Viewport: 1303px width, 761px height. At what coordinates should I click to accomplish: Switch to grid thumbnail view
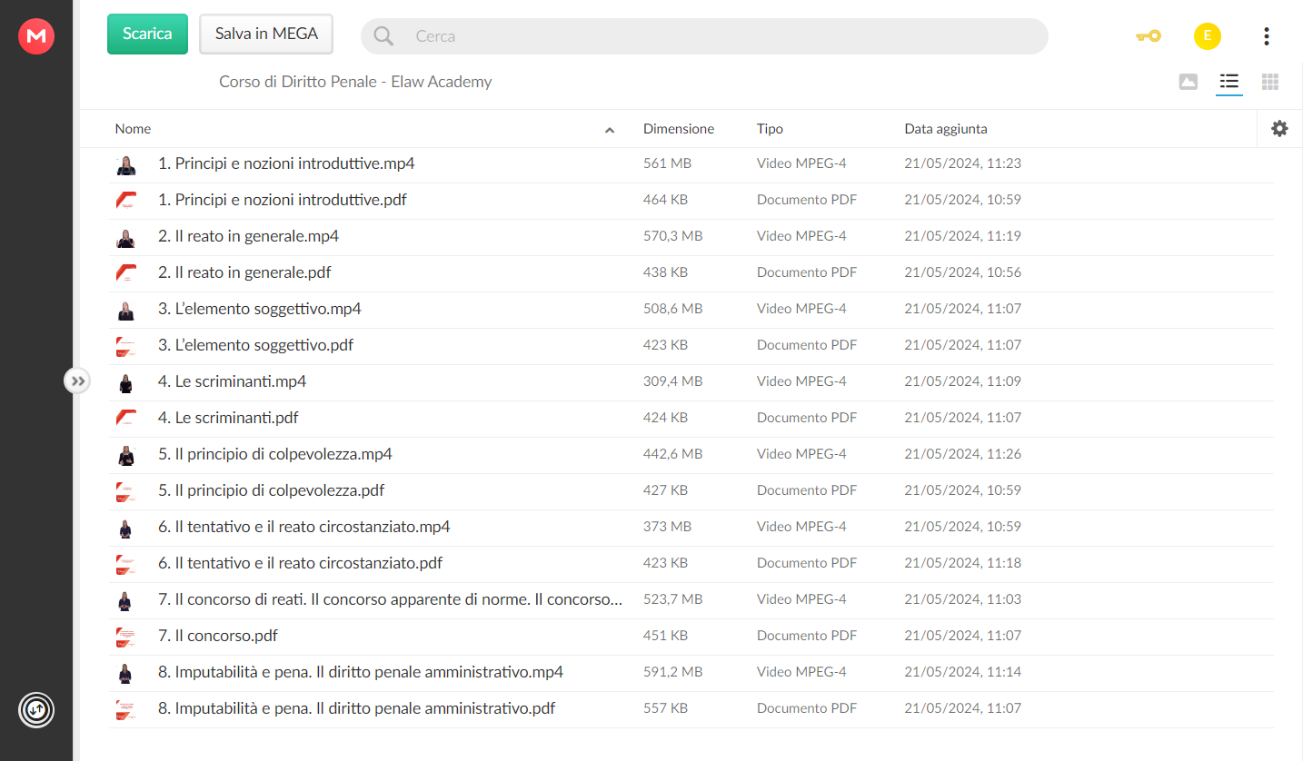[1270, 82]
